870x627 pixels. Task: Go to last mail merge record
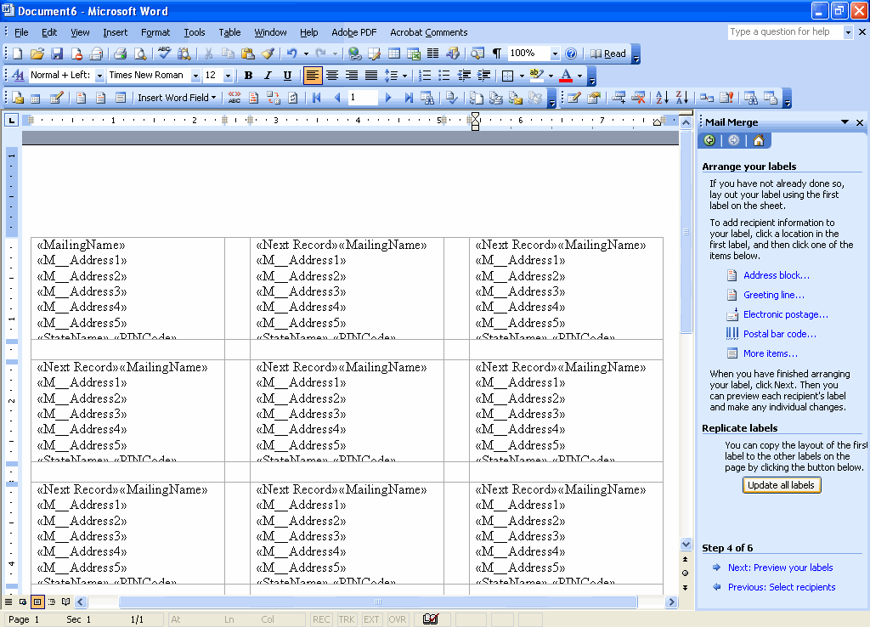409,99
